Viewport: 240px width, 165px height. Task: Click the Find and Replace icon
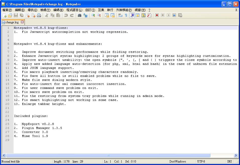[85, 16]
